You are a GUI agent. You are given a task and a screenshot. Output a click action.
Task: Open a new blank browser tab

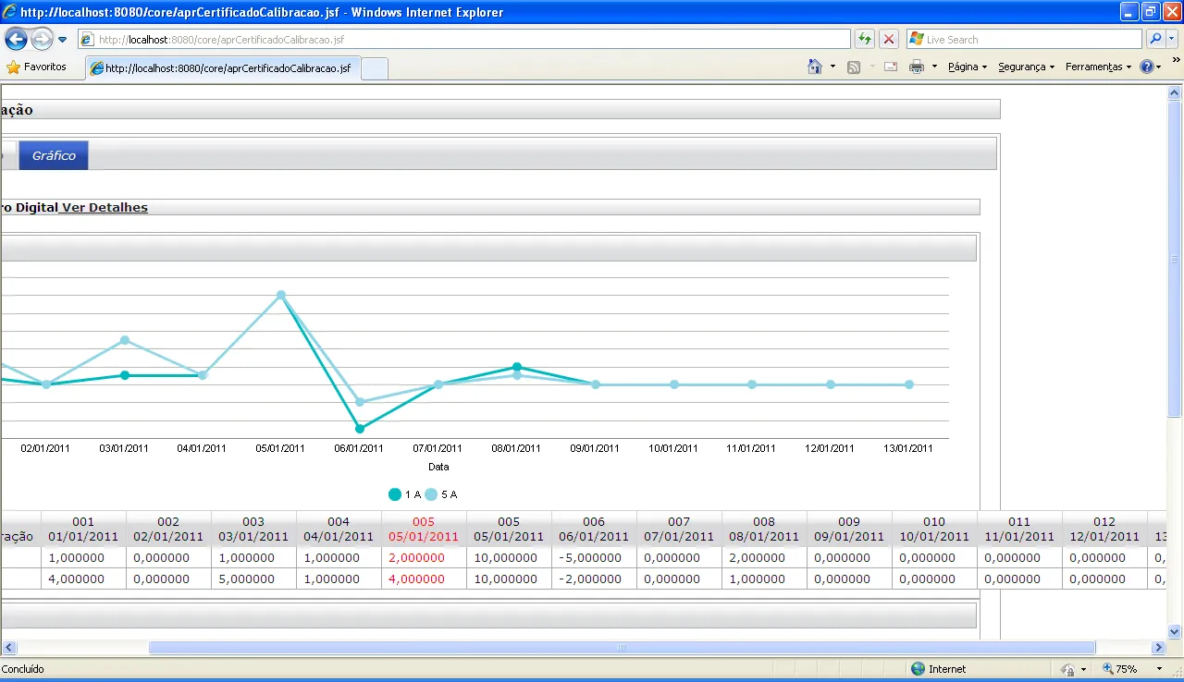coord(374,69)
